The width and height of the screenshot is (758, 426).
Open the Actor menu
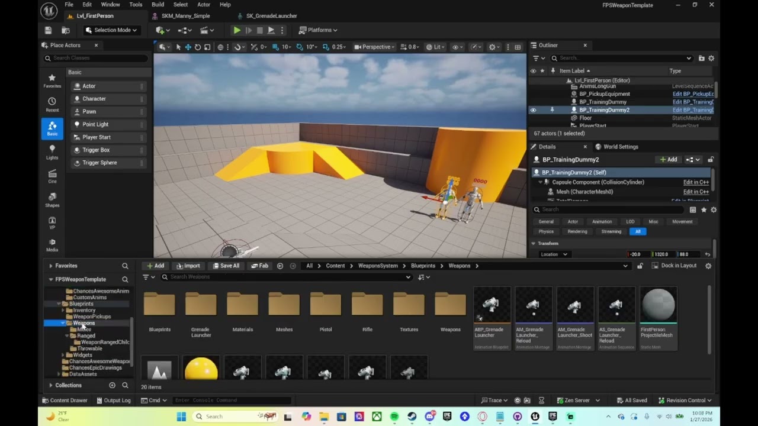pos(204,5)
